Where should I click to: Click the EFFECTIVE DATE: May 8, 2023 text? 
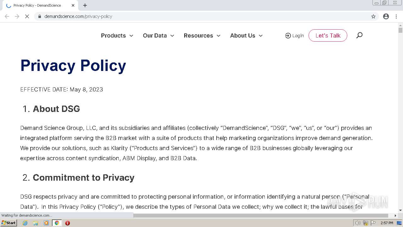click(62, 90)
